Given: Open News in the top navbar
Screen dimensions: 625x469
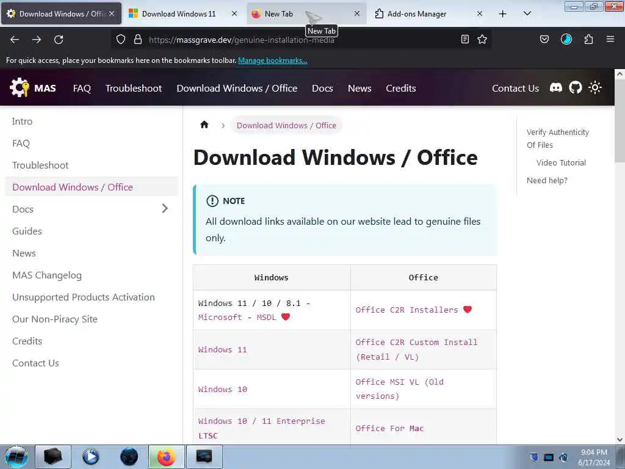Looking at the screenshot, I should point(359,88).
